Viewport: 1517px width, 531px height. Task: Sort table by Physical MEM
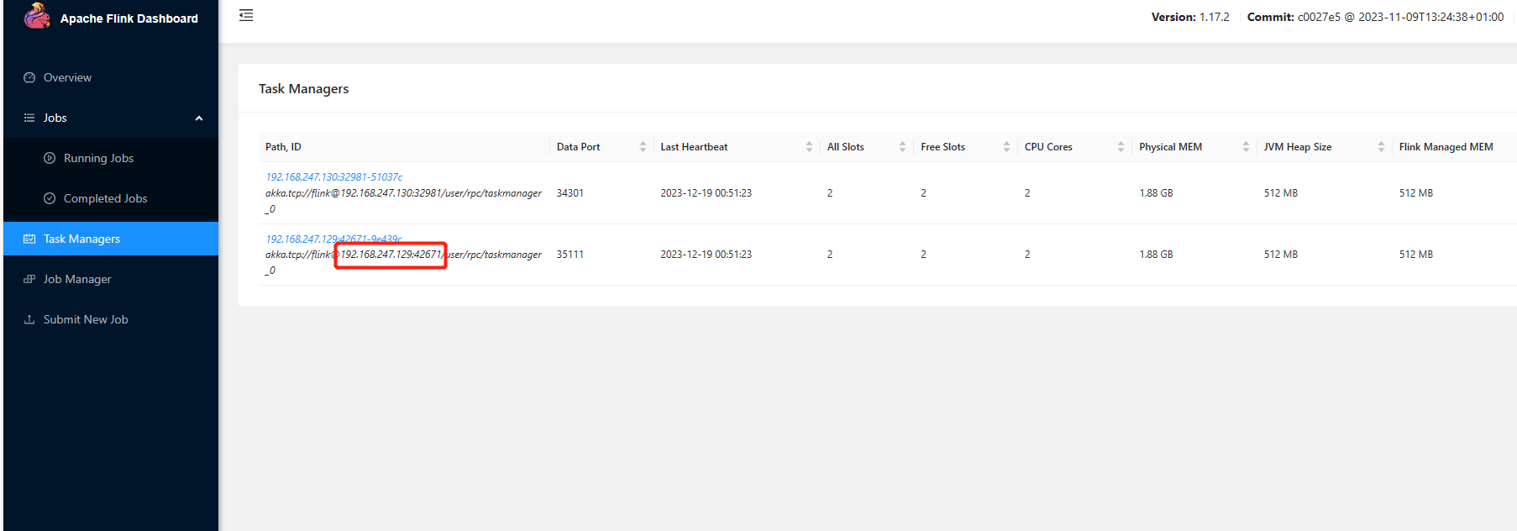tap(1246, 147)
